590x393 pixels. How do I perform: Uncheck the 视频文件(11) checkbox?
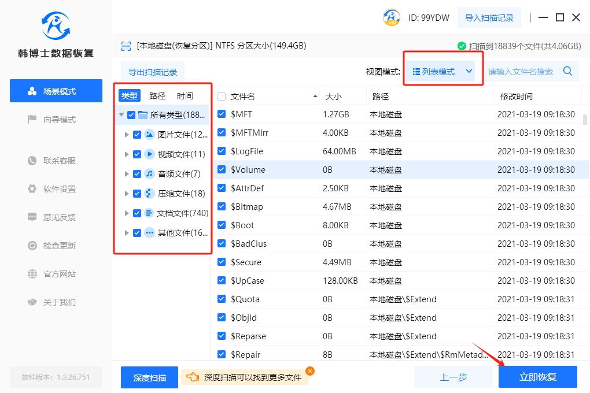(137, 154)
